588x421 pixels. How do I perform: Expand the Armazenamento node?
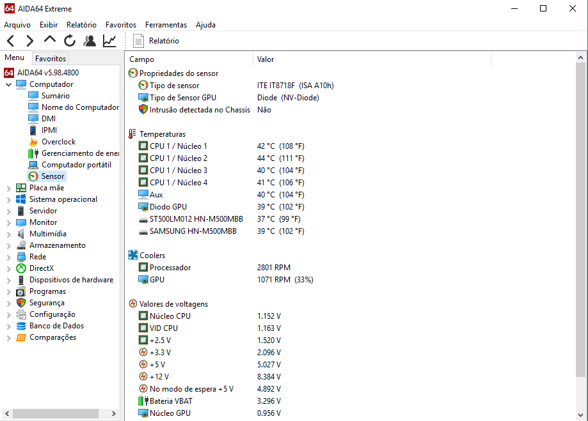[x=8, y=246]
